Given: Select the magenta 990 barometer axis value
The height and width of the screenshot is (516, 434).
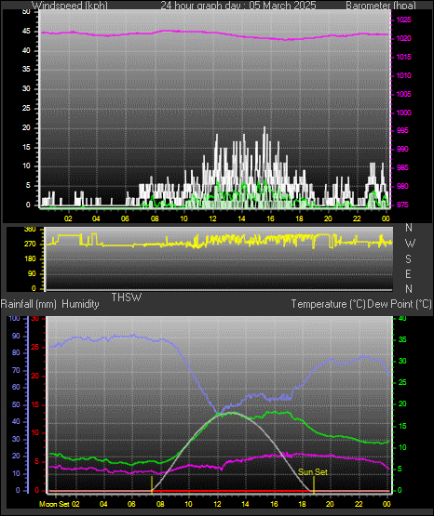Looking at the screenshot, I should [402, 149].
